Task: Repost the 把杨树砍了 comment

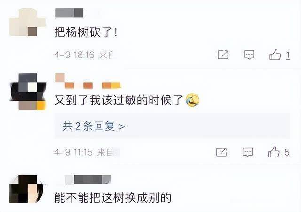Action: click(x=223, y=55)
